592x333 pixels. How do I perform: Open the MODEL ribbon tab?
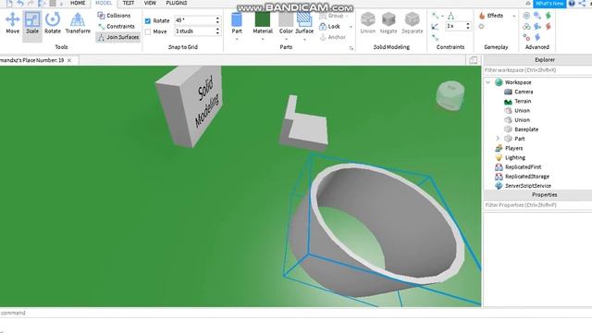(104, 3)
